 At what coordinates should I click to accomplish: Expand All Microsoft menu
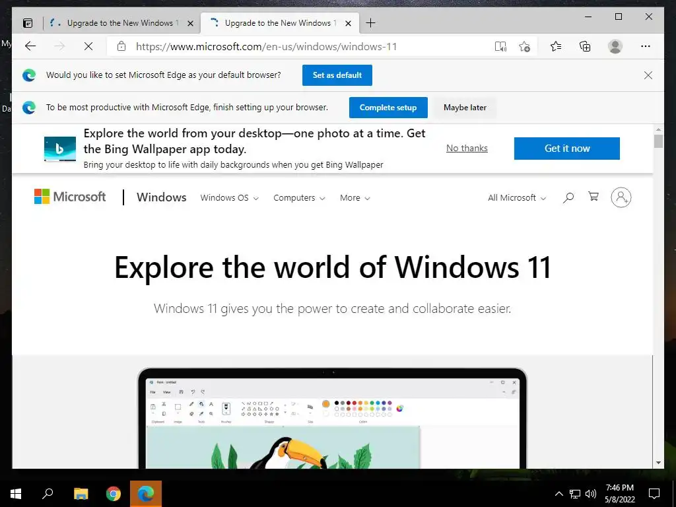click(517, 198)
